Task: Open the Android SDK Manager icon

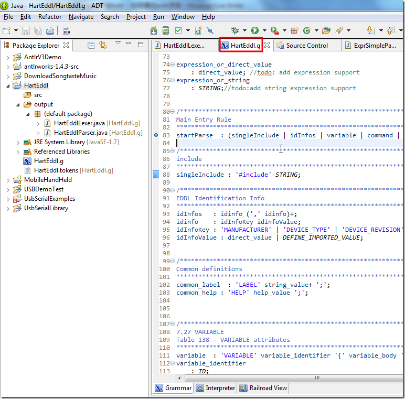Action: (x=155, y=31)
